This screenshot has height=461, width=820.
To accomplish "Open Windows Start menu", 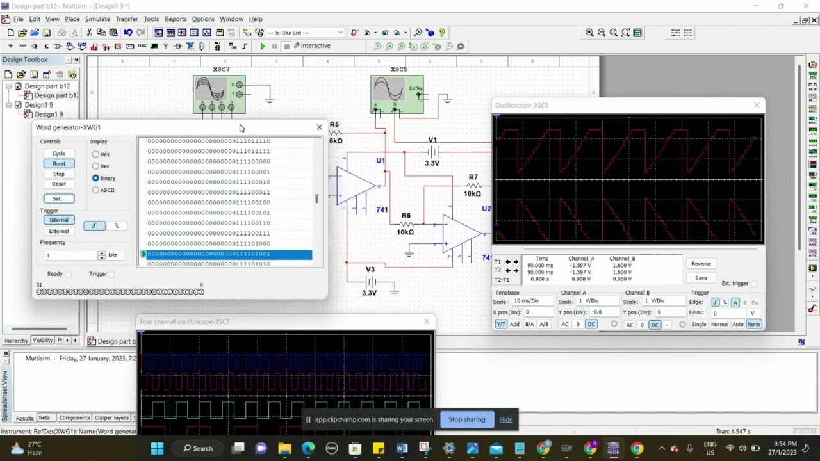I will tap(157, 448).
